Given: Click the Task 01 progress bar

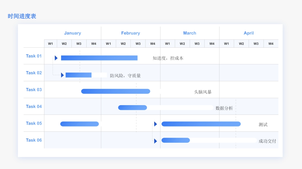Looking at the screenshot, I should pos(99,58).
